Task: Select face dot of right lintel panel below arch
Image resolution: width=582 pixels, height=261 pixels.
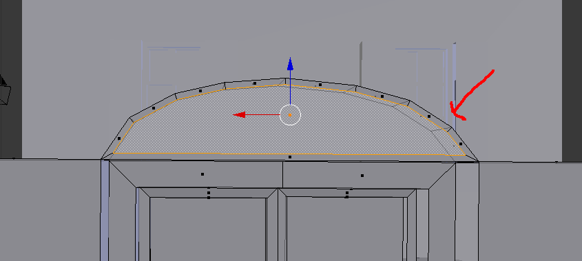Action: (x=362, y=176)
